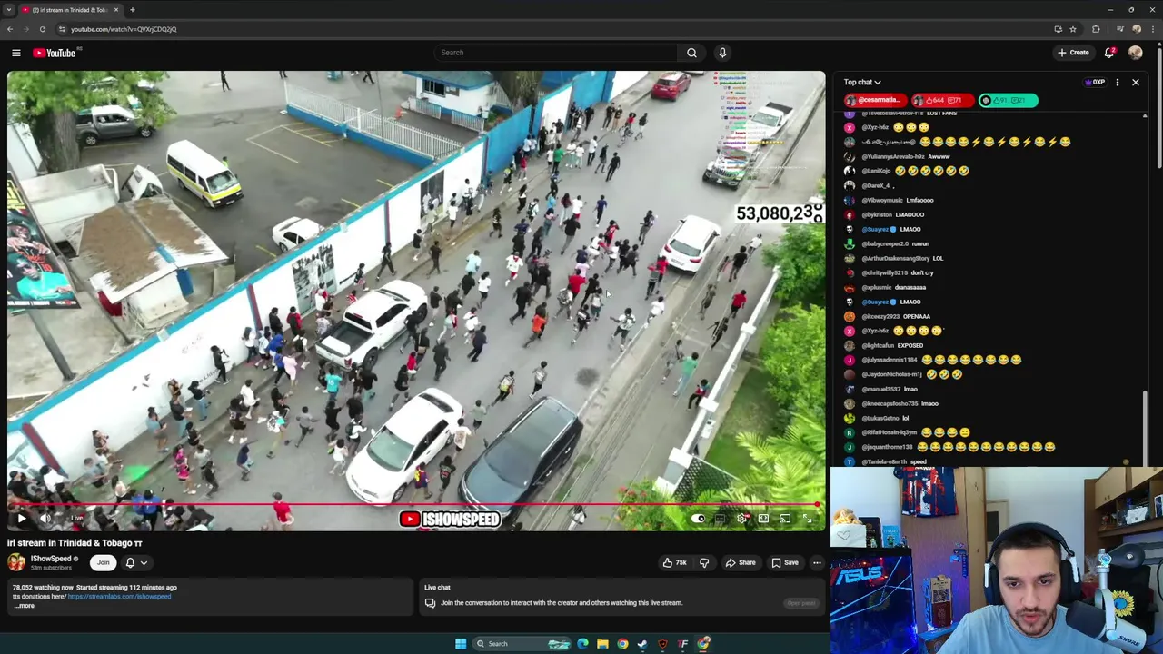The height and width of the screenshot is (654, 1163).
Task: Switch to theater mode
Action: coord(763,519)
